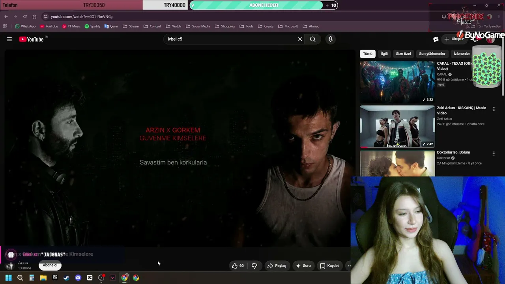This screenshot has width=505, height=284.
Task: Expand the Social Media bookmark folder
Action: (x=198, y=26)
